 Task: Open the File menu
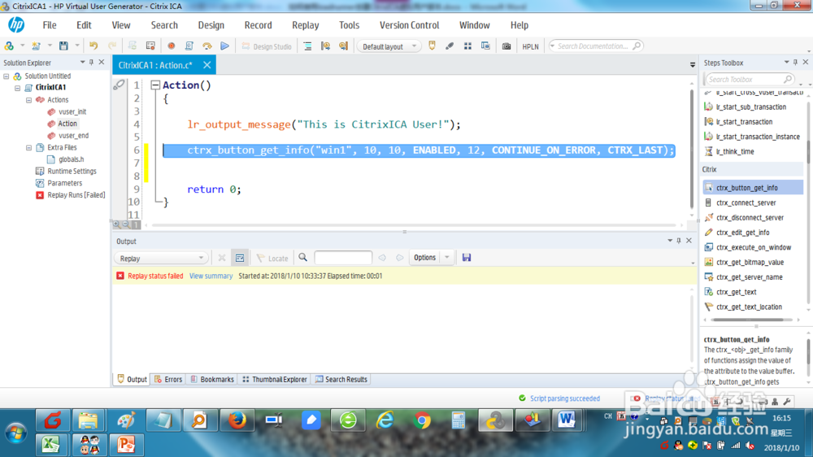coord(50,25)
